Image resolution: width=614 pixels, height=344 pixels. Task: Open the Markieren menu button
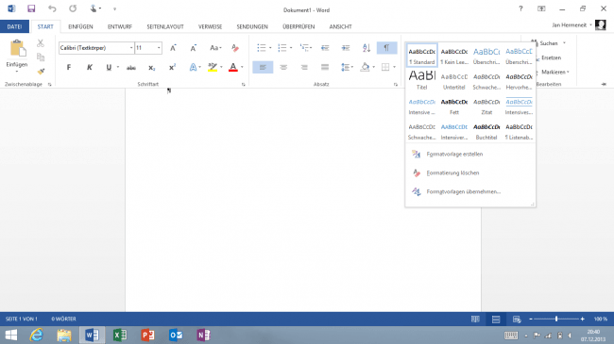554,73
